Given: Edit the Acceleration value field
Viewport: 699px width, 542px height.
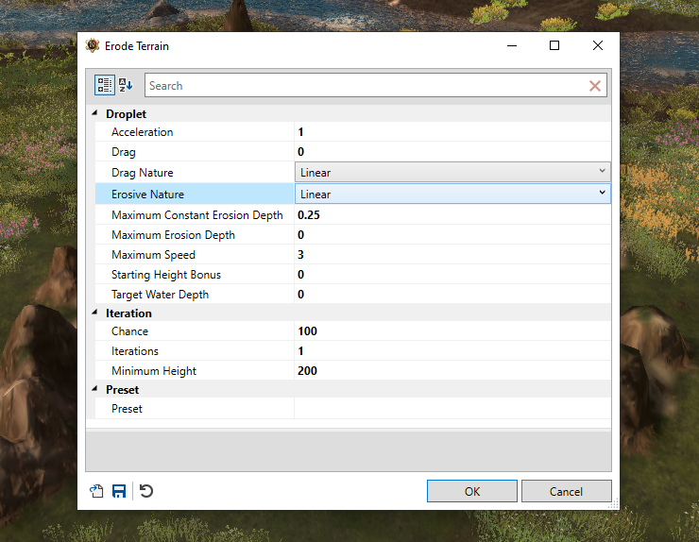Looking at the screenshot, I should click(x=452, y=132).
